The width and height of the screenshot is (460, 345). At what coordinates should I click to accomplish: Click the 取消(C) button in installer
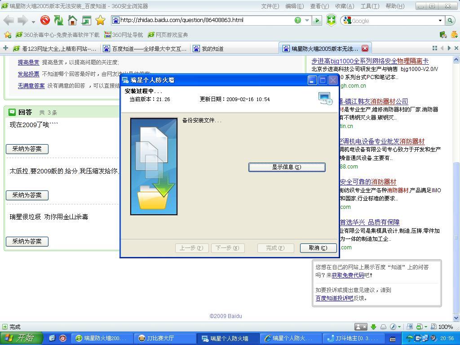318,248
